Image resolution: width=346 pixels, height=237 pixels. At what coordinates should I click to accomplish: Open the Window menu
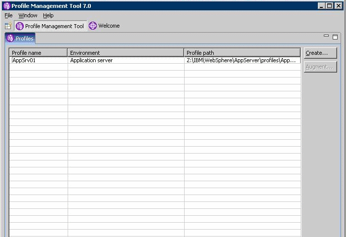(28, 15)
